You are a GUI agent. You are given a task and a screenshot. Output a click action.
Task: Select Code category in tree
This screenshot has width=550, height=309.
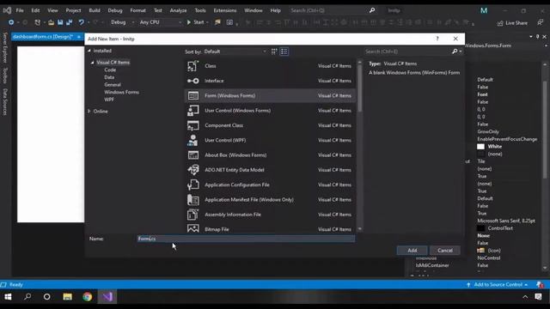point(110,70)
